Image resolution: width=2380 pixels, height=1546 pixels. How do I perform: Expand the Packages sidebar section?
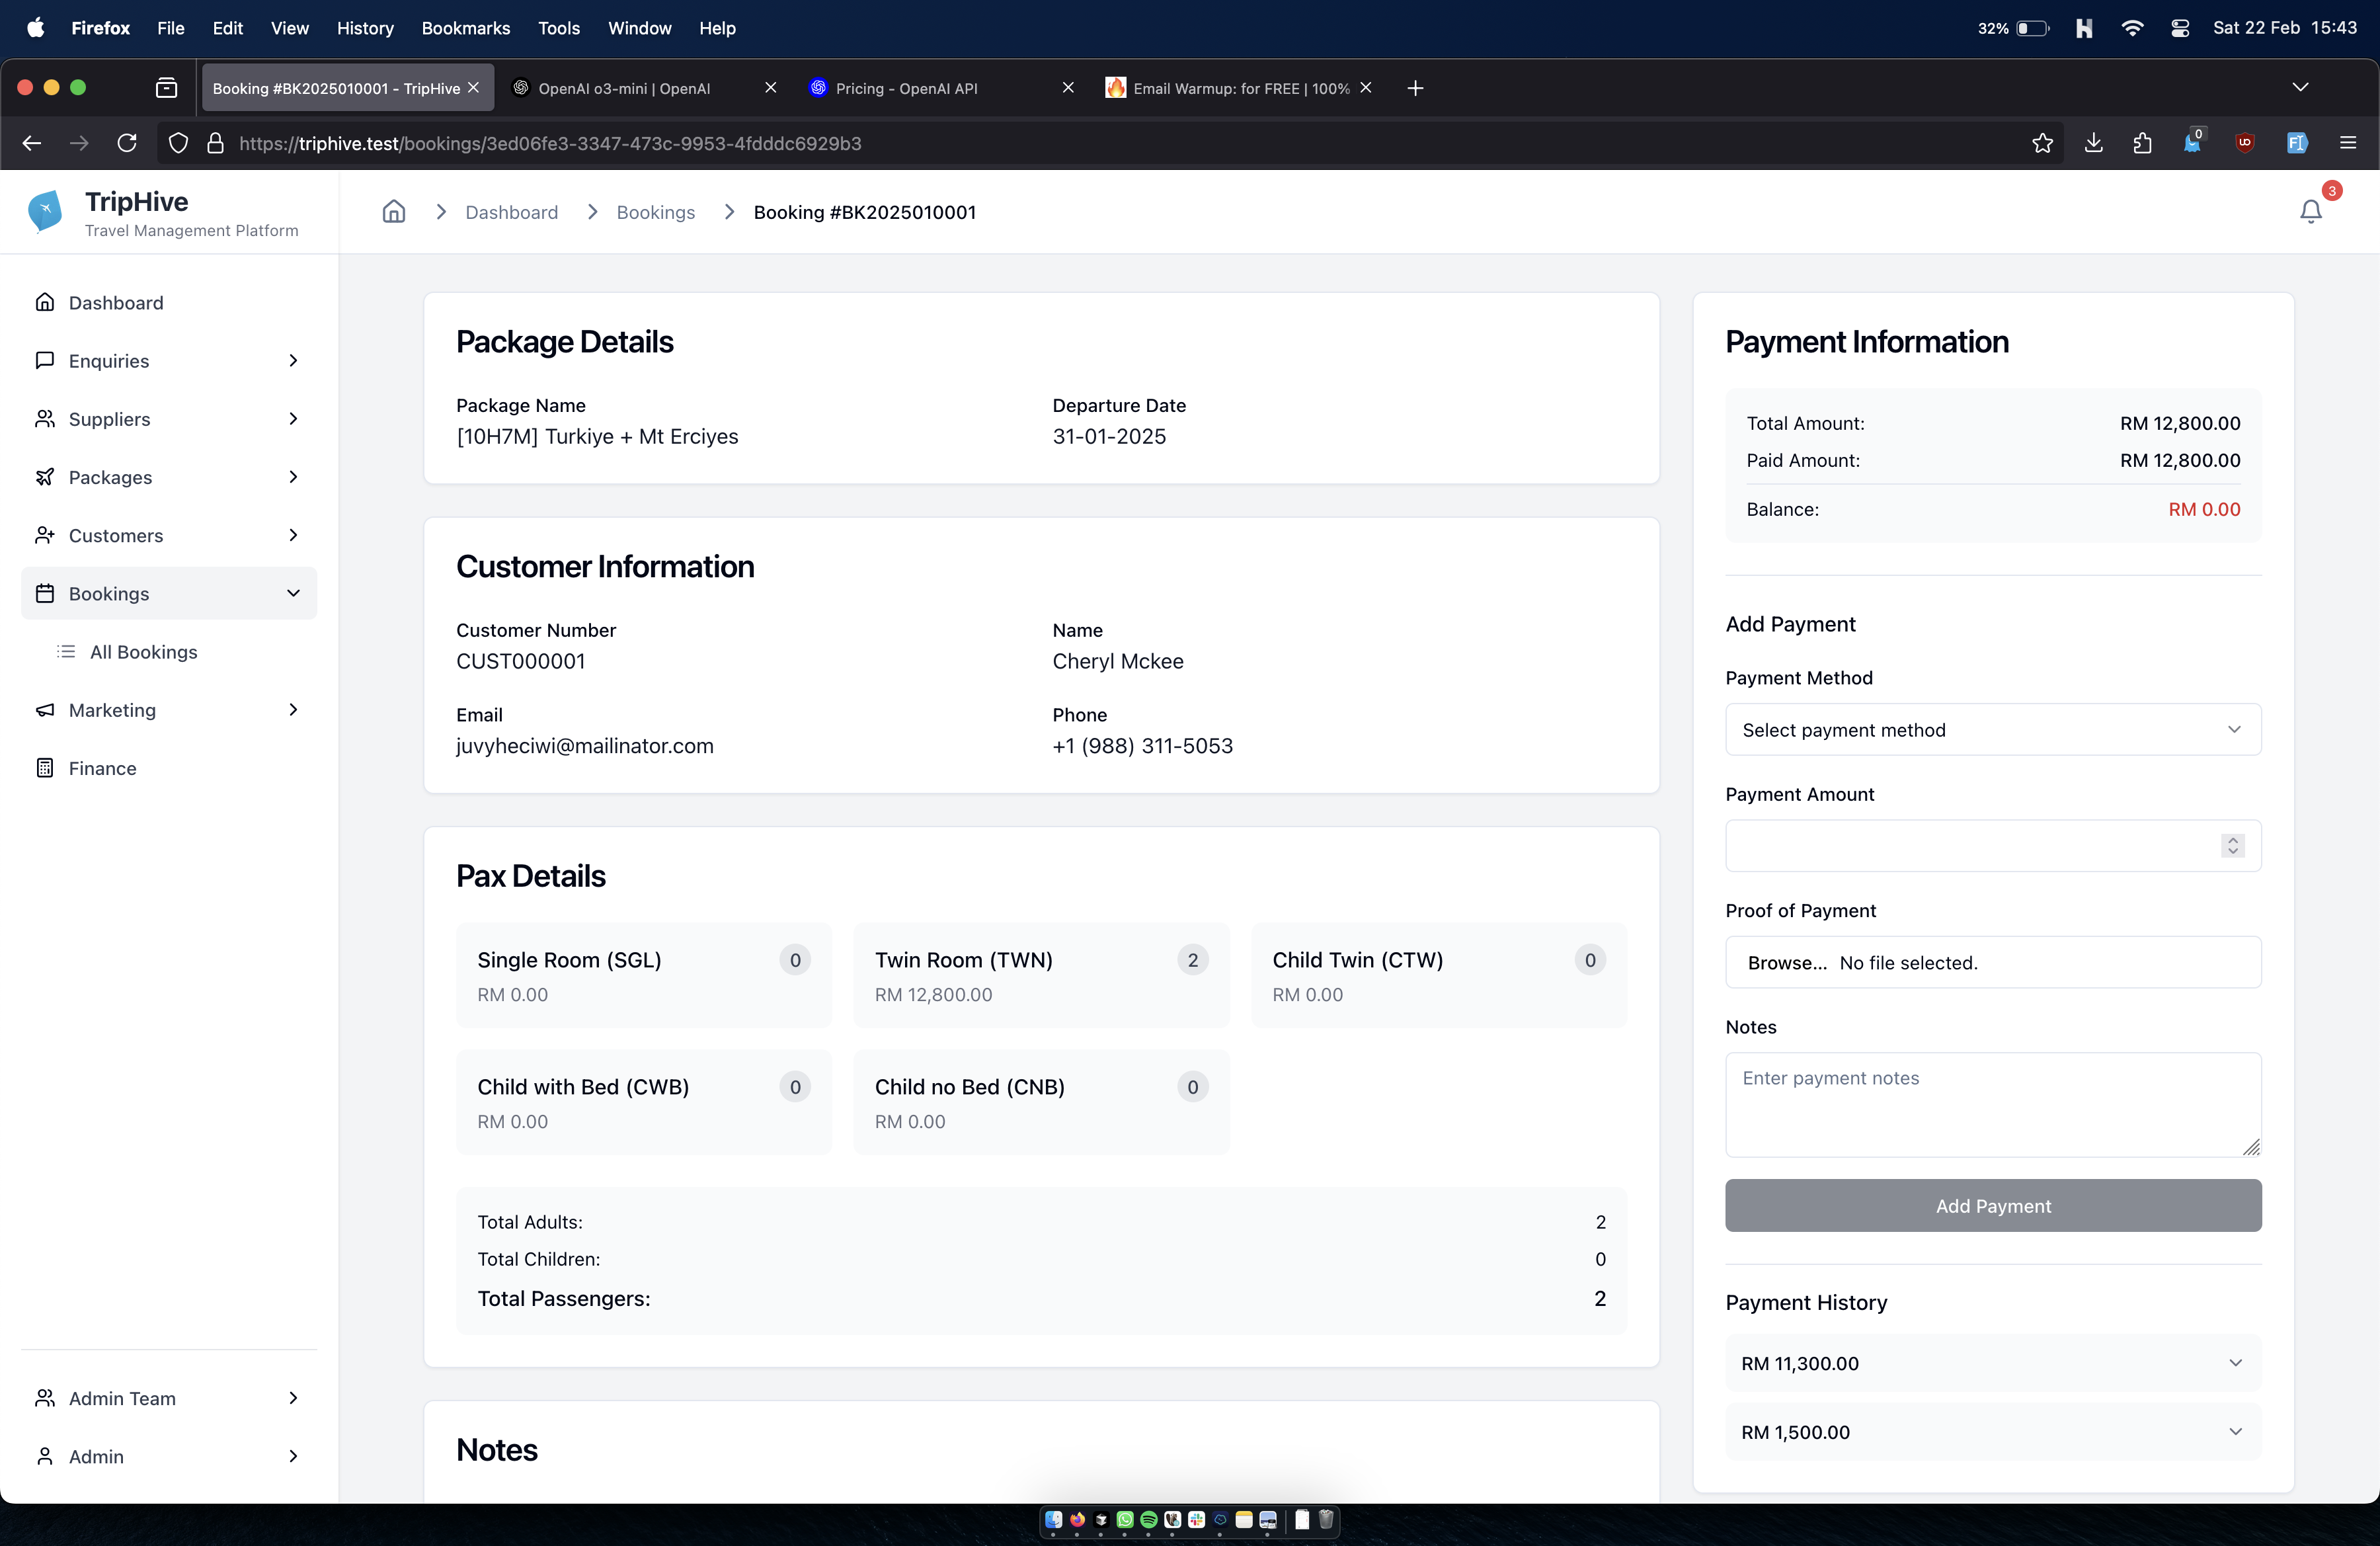pyautogui.click(x=293, y=477)
